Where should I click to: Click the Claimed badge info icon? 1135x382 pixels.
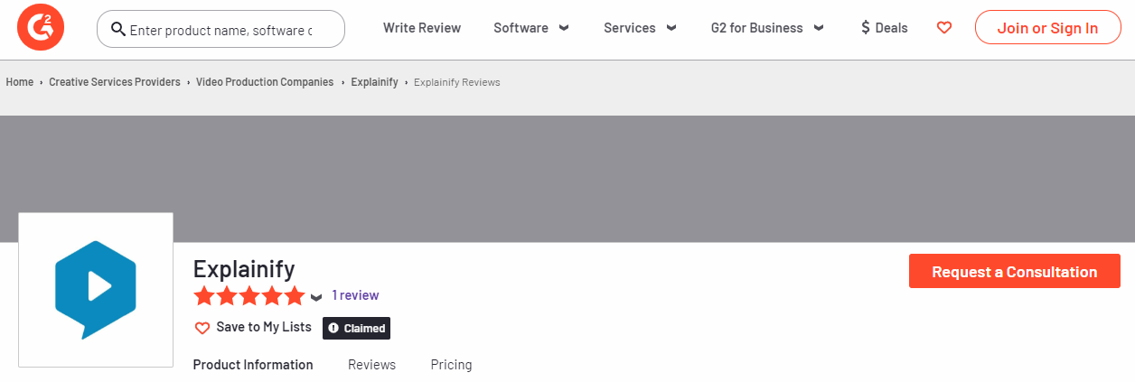coord(333,329)
